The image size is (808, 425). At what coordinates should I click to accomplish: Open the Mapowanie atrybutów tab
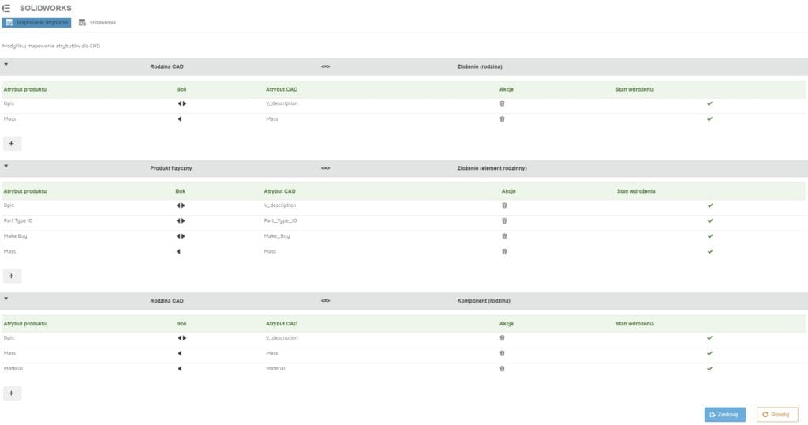point(36,23)
